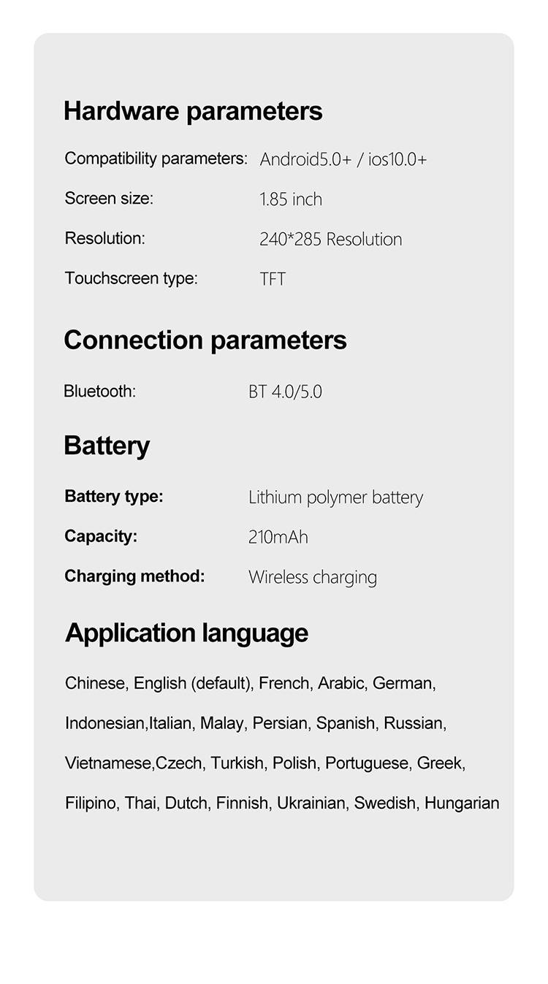Click the Application language heading

click(x=186, y=633)
